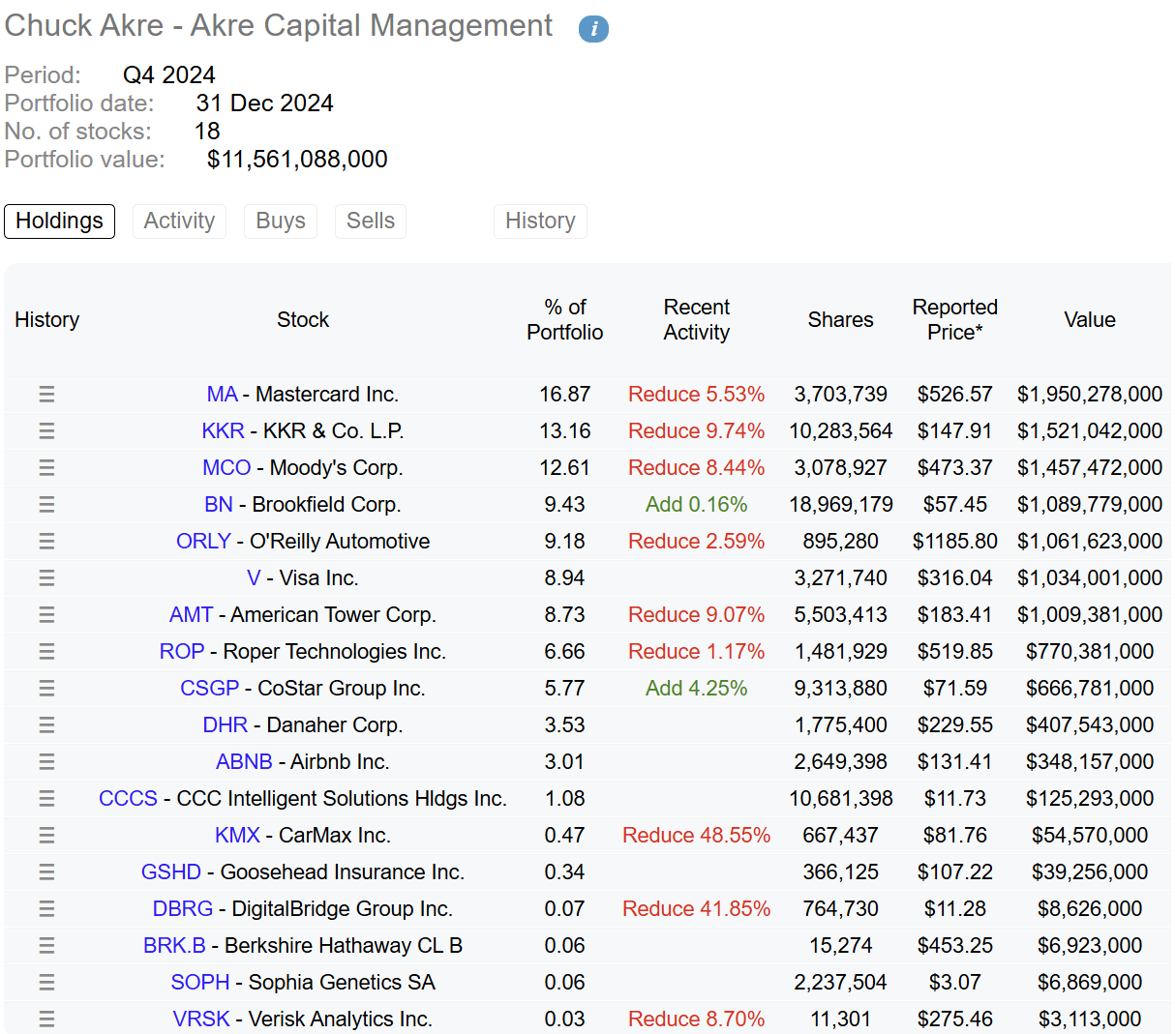Viewport: 1175px width, 1034px height.
Task: Open history icon for Airbnb row
Action: coord(46,761)
